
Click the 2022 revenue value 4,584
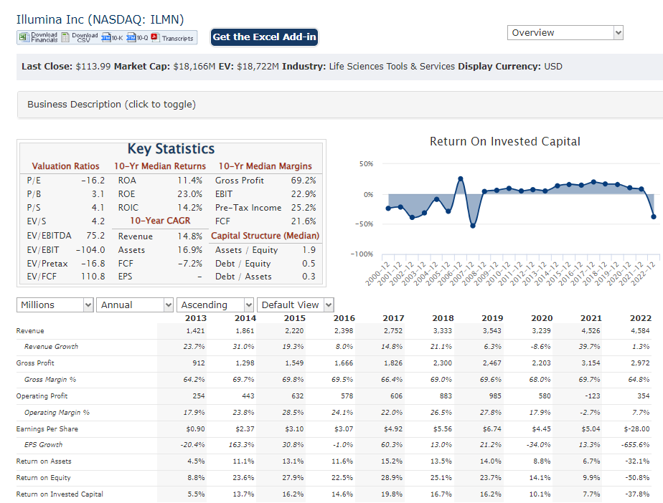pos(640,331)
